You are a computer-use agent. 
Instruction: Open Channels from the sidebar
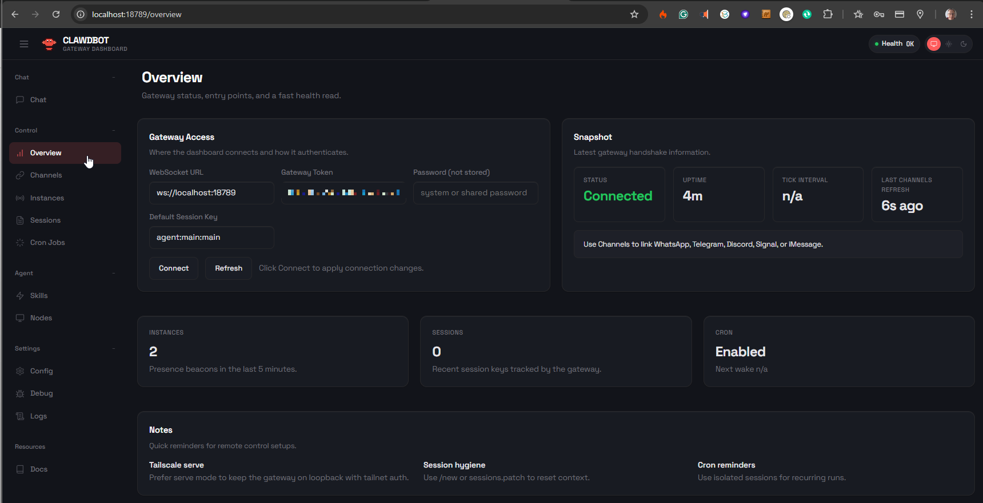click(x=46, y=175)
